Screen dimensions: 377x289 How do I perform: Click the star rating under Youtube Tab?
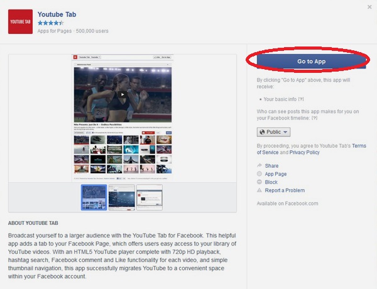coord(51,23)
